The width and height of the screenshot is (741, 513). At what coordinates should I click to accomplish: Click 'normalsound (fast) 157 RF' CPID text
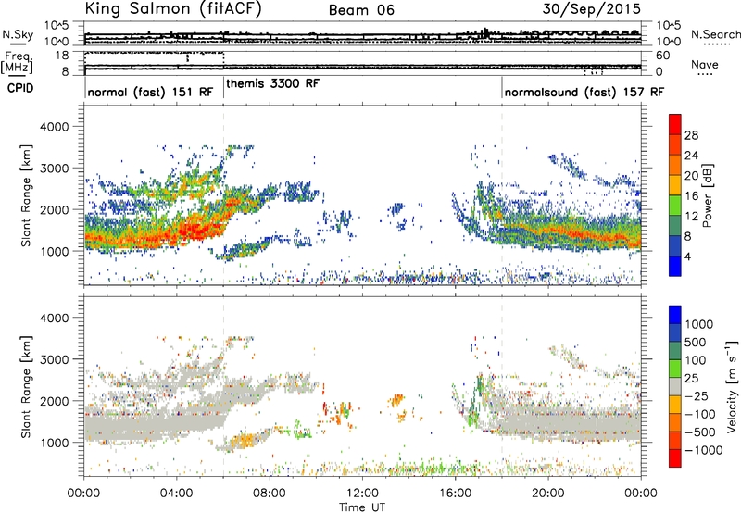click(584, 92)
